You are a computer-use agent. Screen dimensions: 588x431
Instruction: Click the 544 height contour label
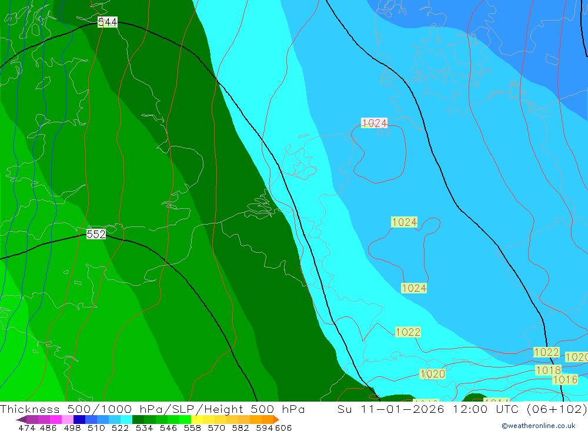[108, 22]
